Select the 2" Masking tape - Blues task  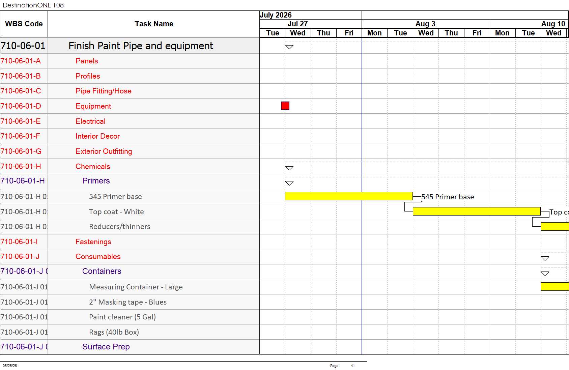[128, 302]
